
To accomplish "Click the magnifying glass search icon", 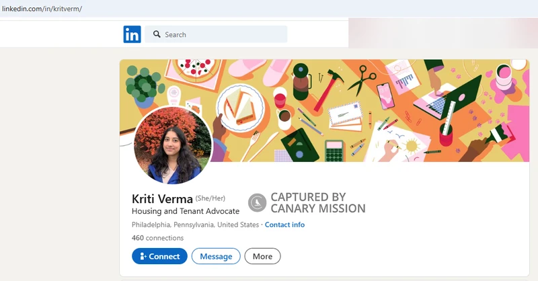I will pyautogui.click(x=156, y=34).
